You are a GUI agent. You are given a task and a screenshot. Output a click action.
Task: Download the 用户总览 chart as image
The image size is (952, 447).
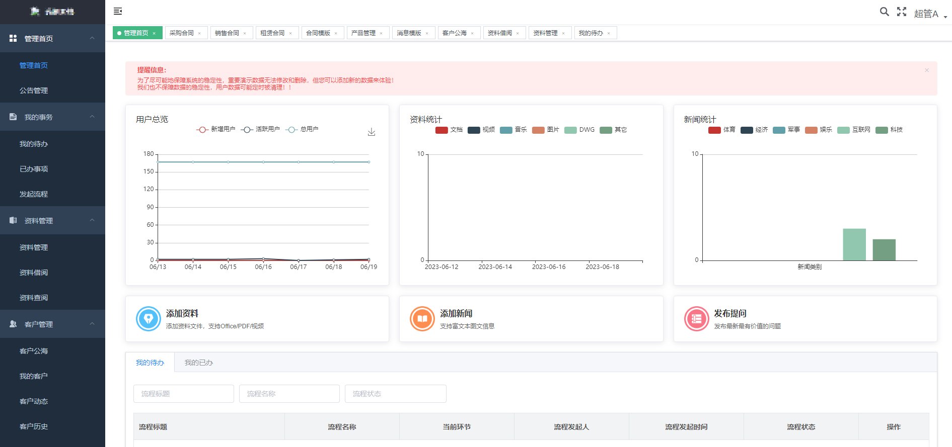click(x=372, y=132)
